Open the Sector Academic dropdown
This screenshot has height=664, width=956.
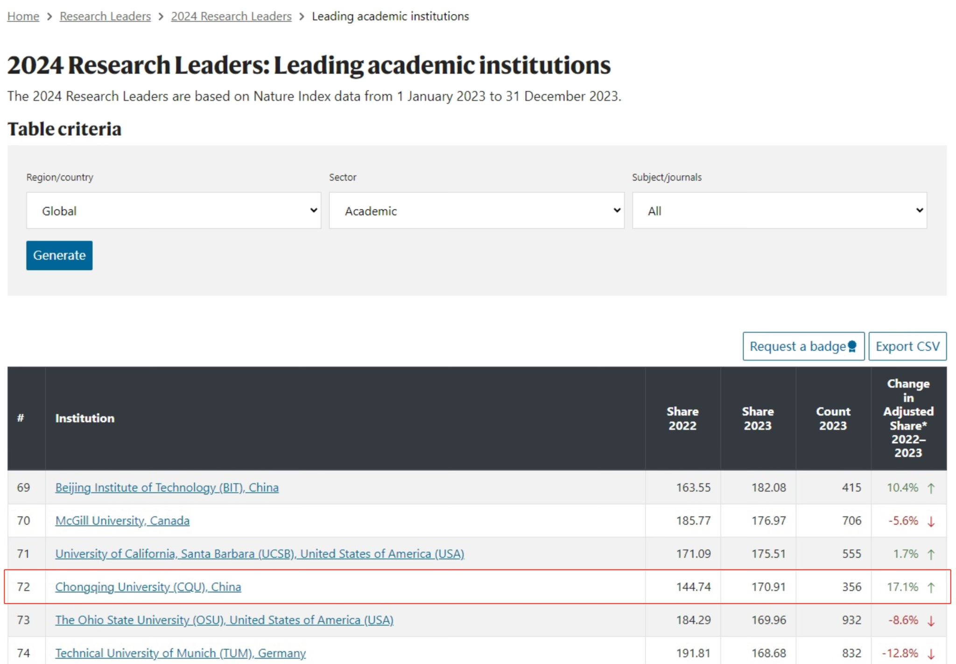point(476,211)
